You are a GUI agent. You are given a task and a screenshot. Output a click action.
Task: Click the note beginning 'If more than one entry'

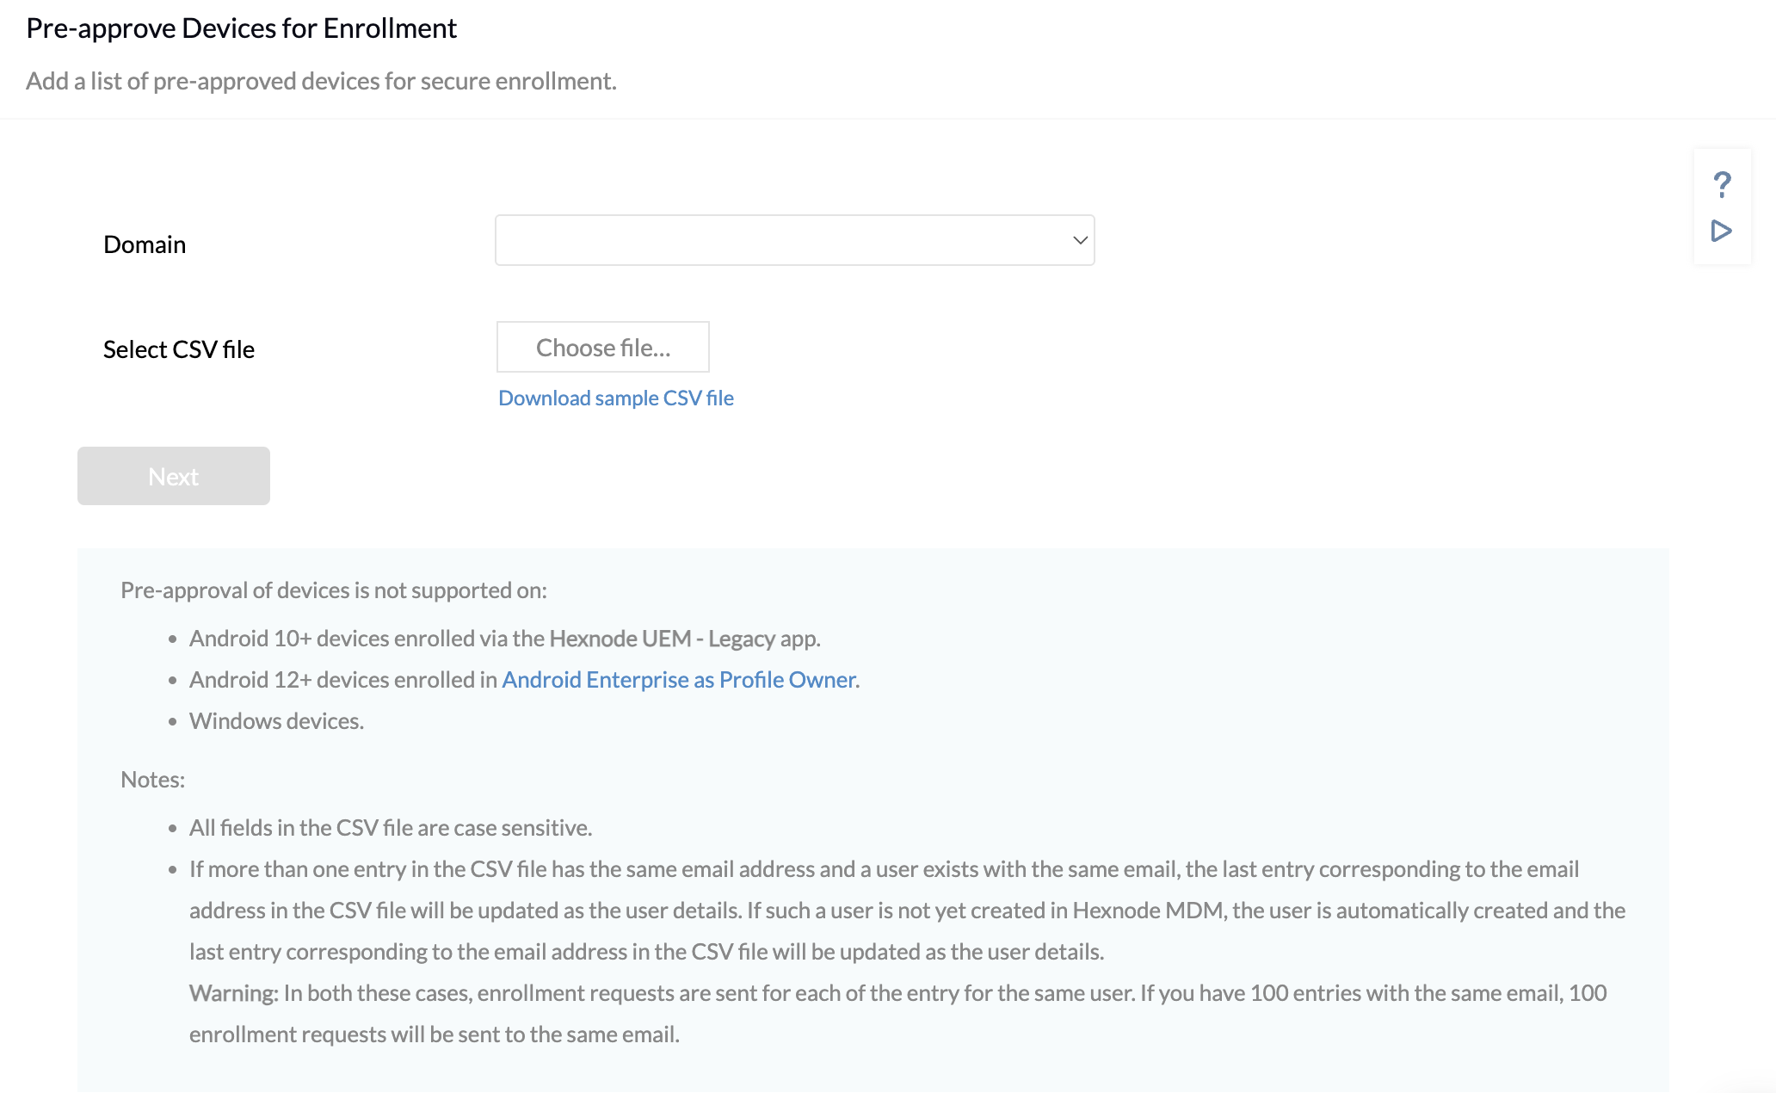point(884,869)
